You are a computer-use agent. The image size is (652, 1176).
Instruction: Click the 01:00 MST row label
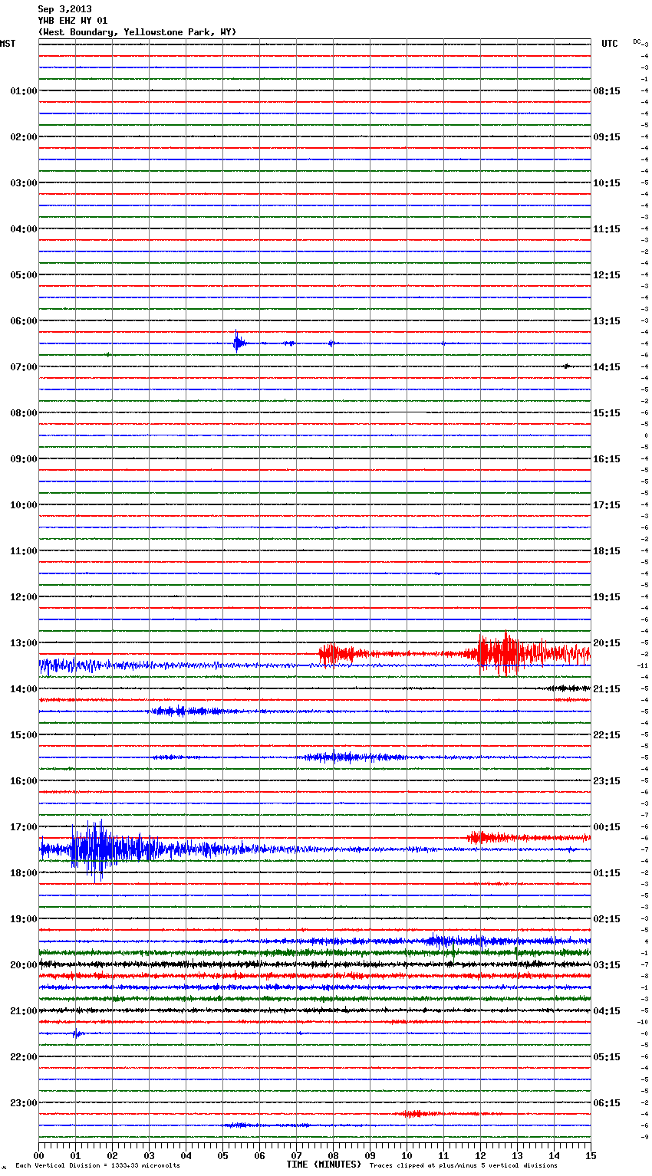click(24, 91)
